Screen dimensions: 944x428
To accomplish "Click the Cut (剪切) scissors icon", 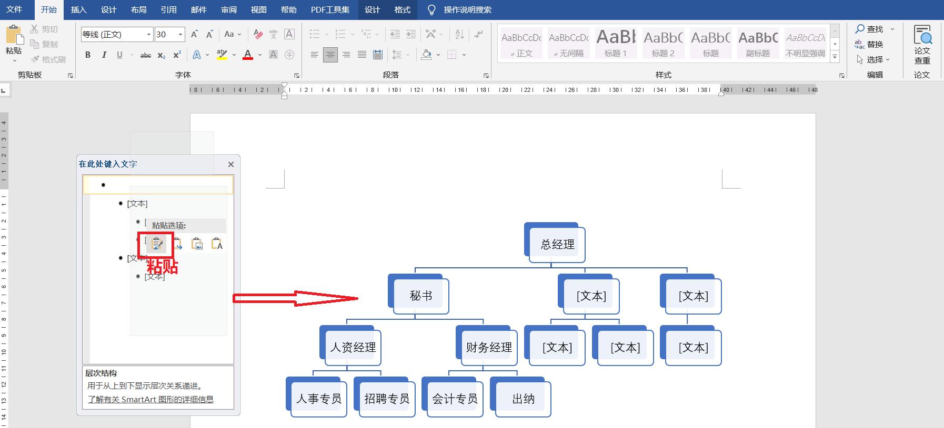I will [35, 29].
